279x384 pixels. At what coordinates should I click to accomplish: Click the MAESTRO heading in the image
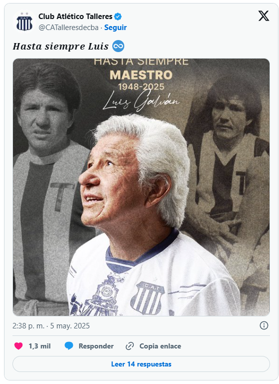pos(141,75)
